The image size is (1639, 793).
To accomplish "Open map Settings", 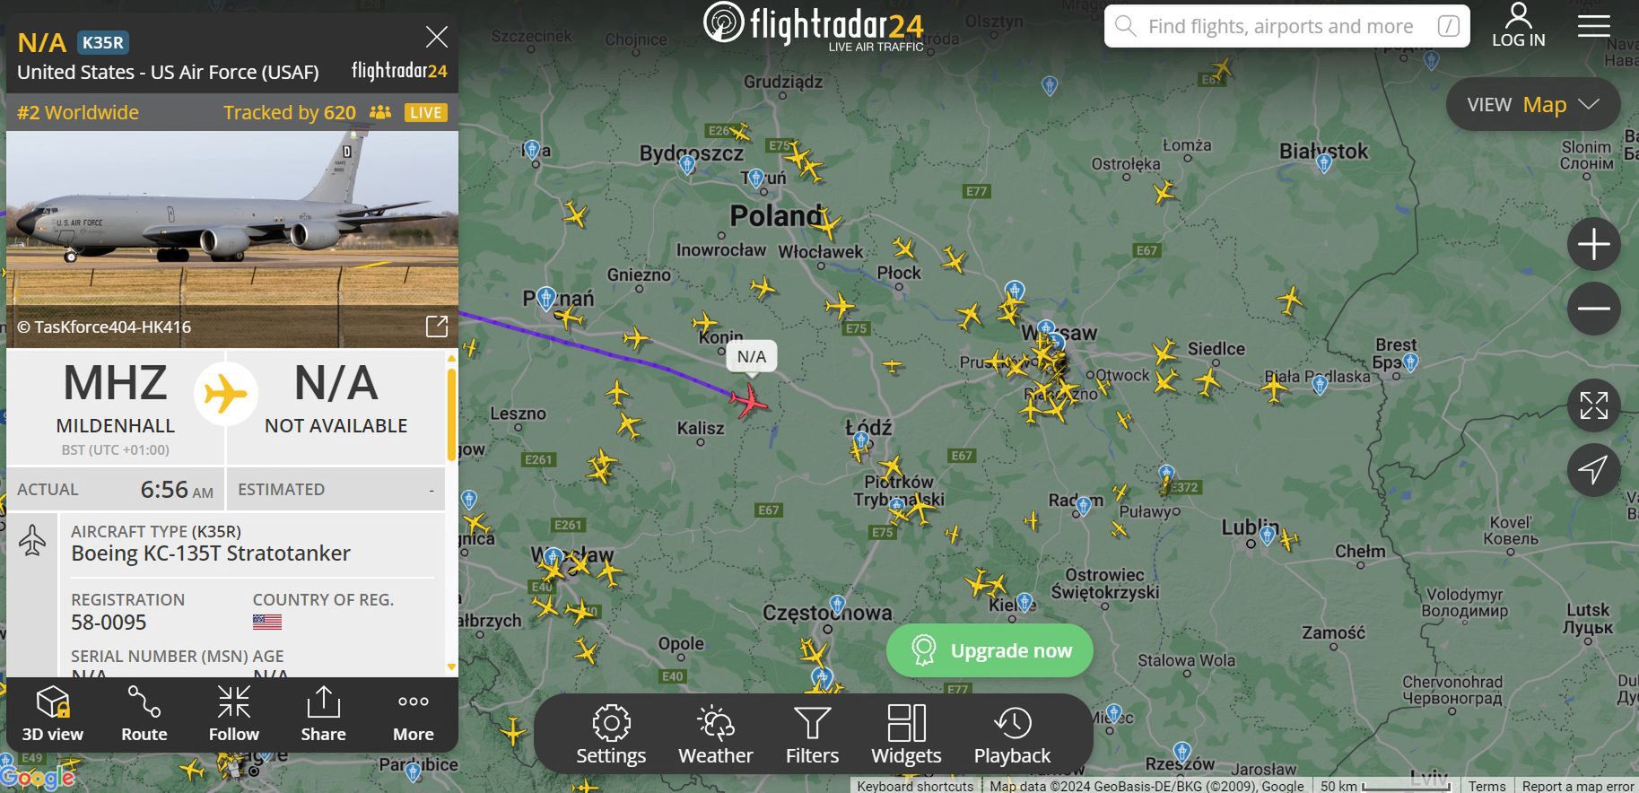I will point(611,735).
